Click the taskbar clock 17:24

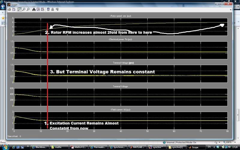[x=235, y=147]
